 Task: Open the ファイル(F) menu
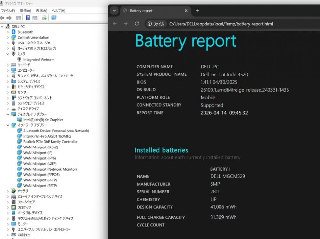8,11
